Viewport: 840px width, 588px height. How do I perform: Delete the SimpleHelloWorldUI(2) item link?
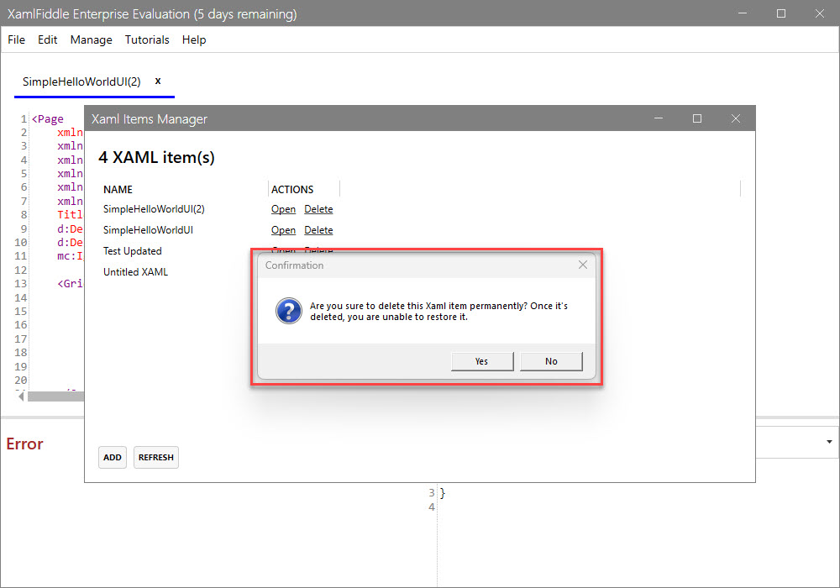(x=318, y=209)
